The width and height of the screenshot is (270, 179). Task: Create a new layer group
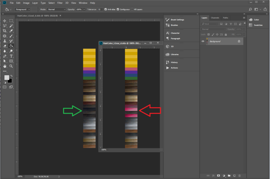(x=229, y=175)
